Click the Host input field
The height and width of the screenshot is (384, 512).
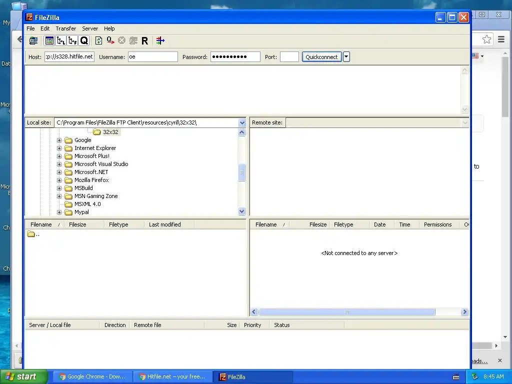[69, 57]
